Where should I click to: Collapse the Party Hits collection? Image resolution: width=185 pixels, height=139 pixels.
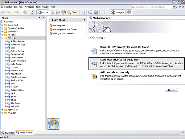click(2, 38)
